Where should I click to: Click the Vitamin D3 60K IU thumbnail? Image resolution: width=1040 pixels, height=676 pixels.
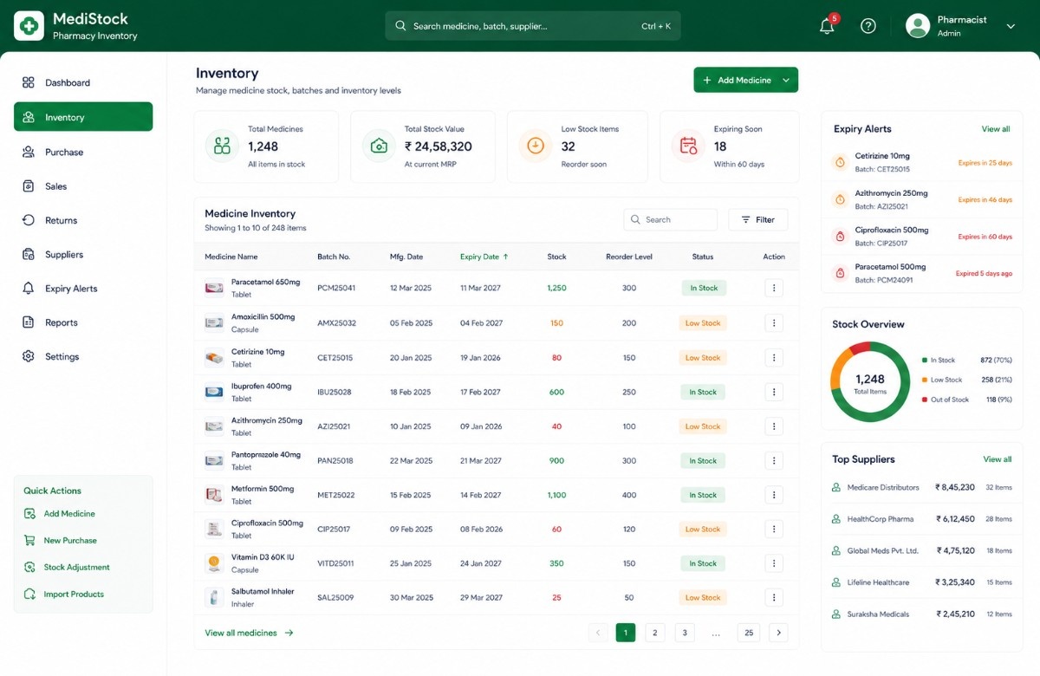point(214,563)
